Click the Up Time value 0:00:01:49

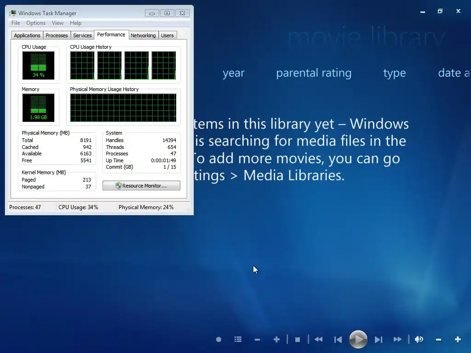click(163, 160)
